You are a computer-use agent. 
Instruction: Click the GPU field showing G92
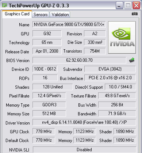point(47,34)
